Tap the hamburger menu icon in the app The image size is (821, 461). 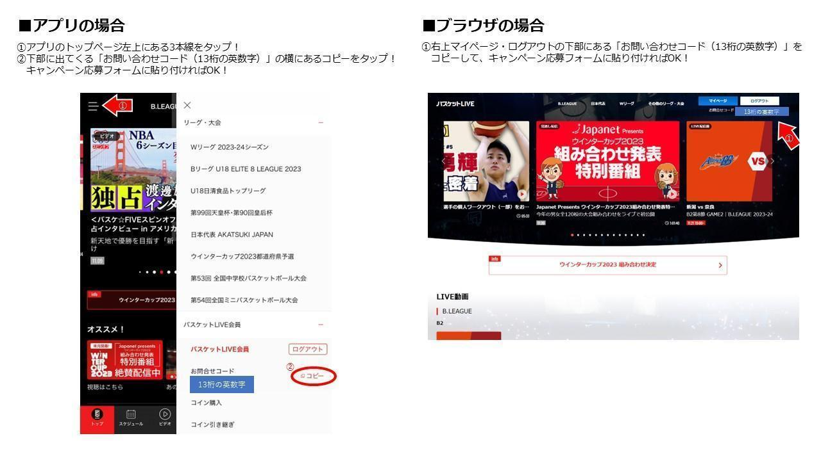click(94, 106)
